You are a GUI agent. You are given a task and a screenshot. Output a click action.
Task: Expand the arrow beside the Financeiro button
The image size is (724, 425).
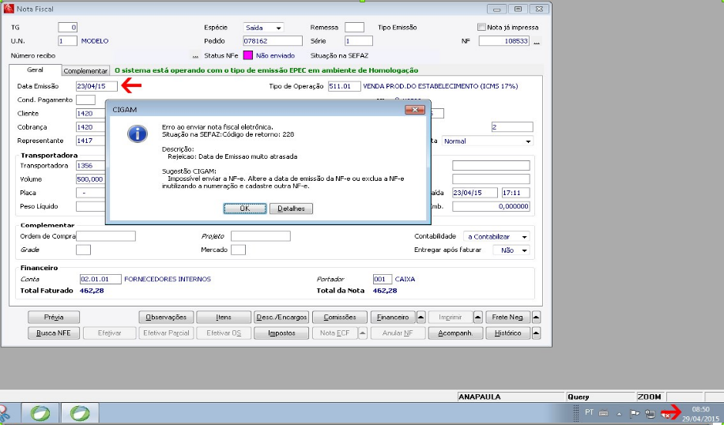point(420,317)
